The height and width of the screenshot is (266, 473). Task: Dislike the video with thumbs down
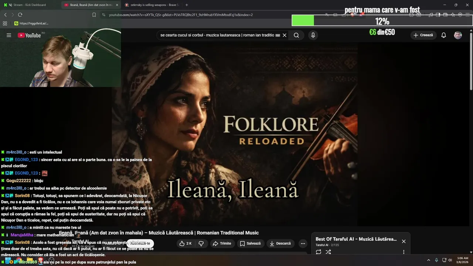coord(201,243)
